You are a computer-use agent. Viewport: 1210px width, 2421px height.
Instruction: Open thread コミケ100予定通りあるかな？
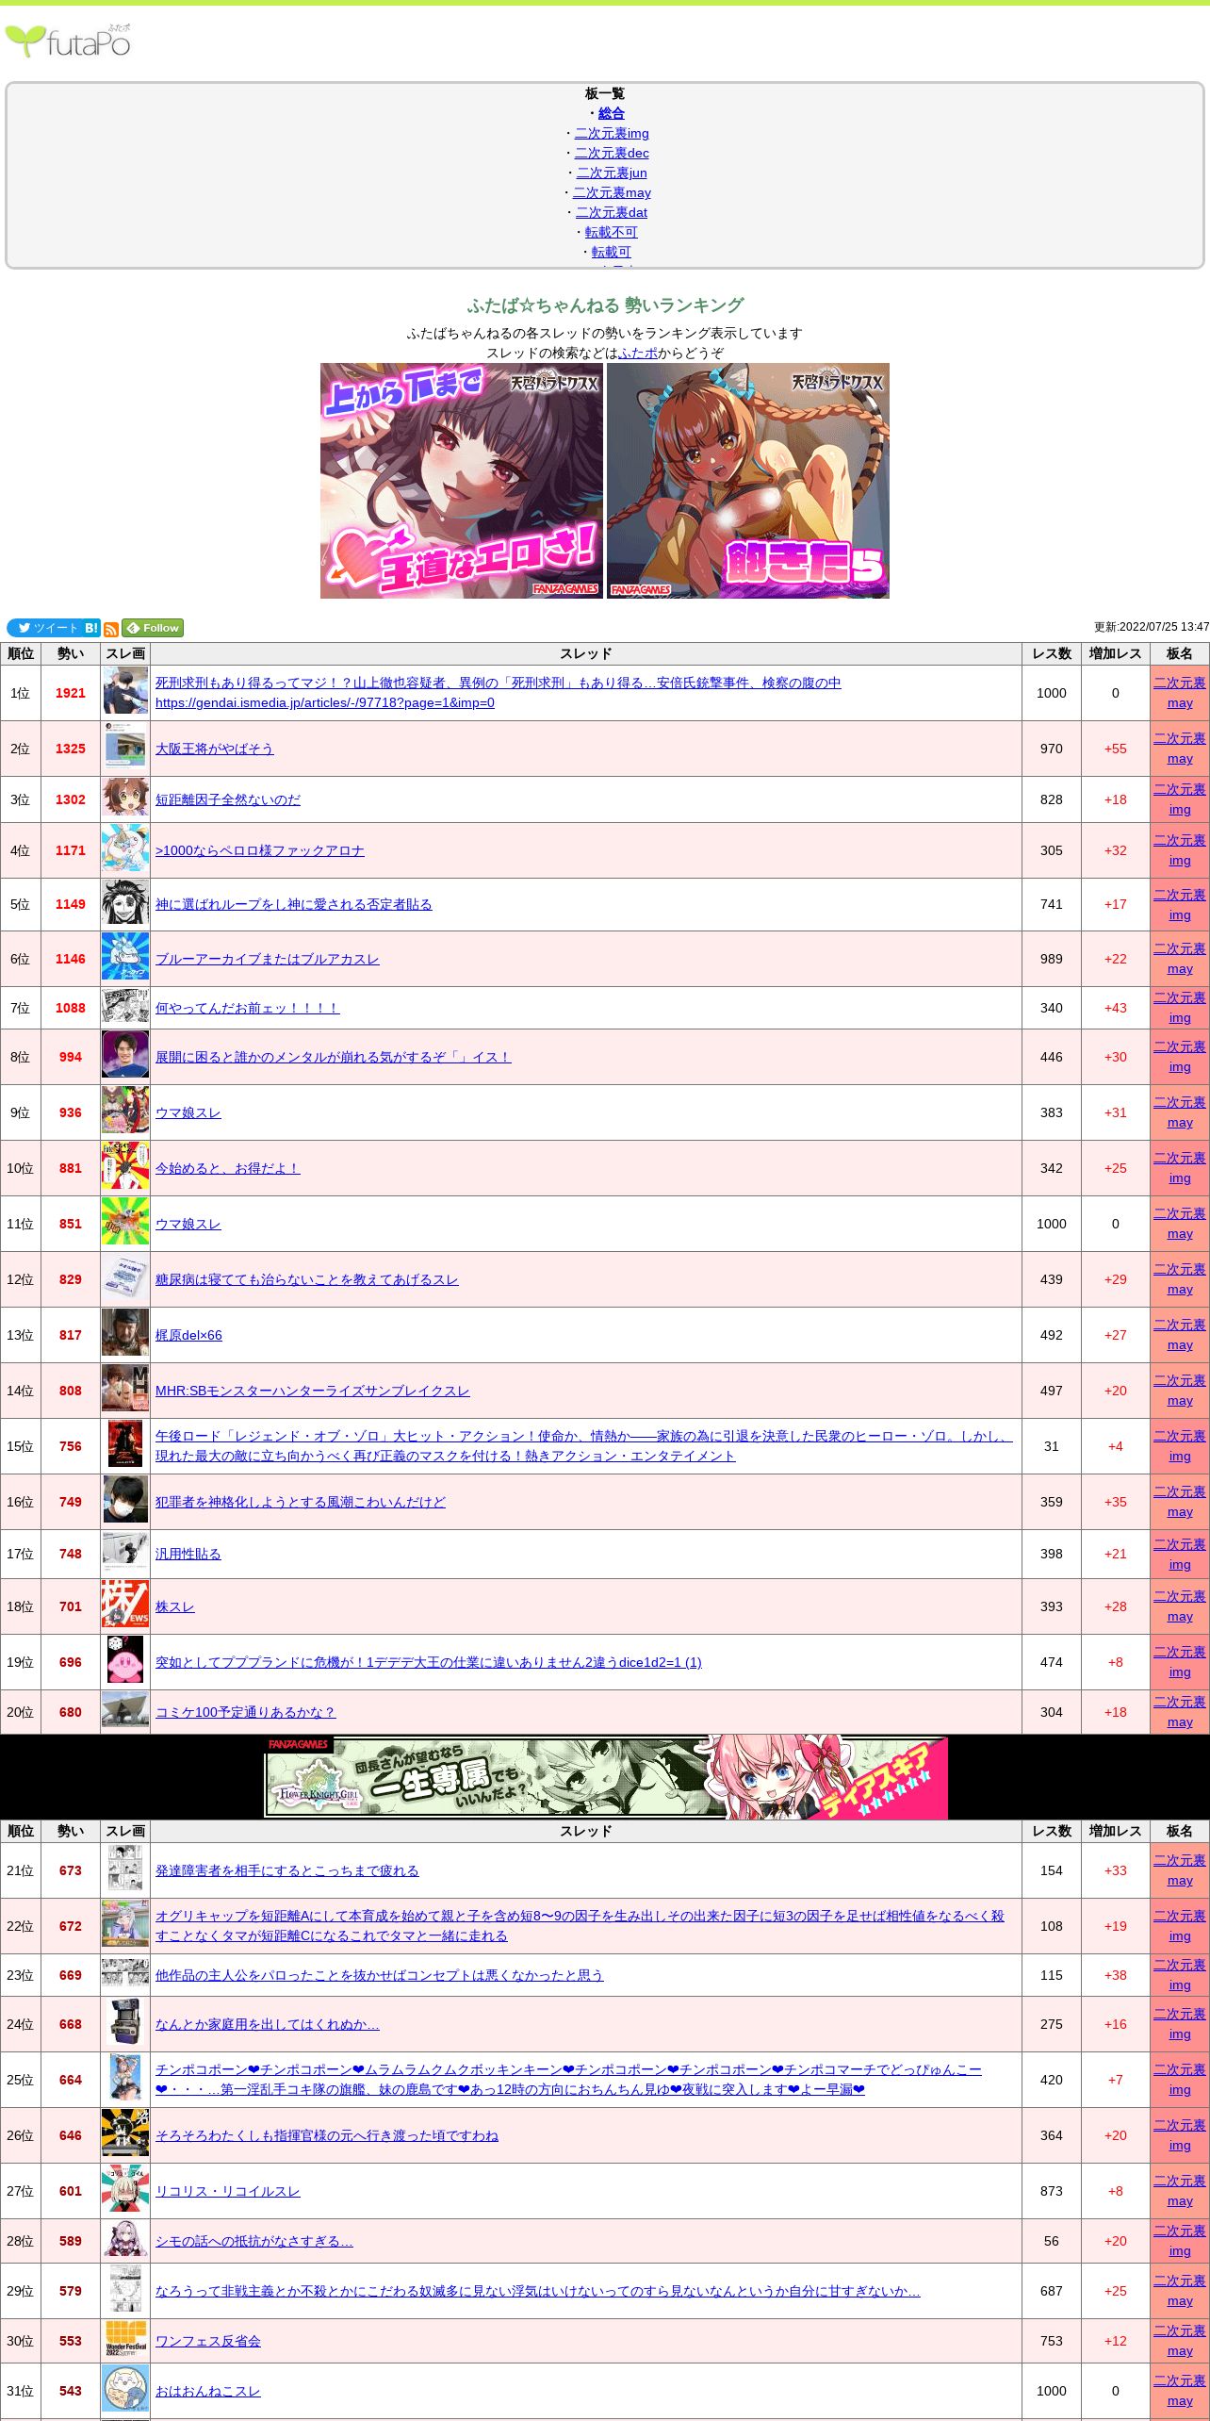point(245,1712)
